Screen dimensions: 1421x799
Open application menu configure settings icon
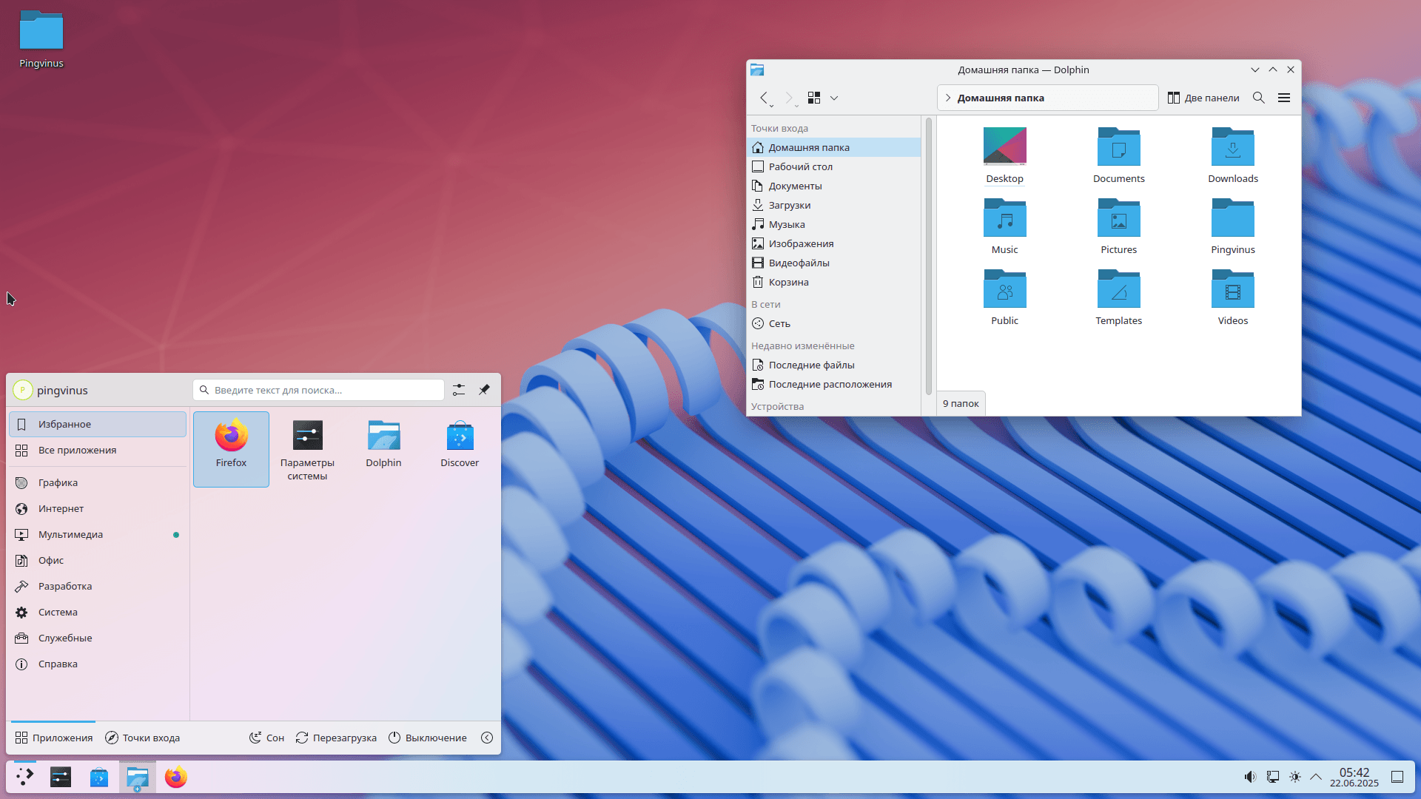tap(459, 390)
